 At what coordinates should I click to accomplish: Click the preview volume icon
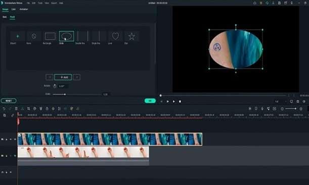coord(304,101)
